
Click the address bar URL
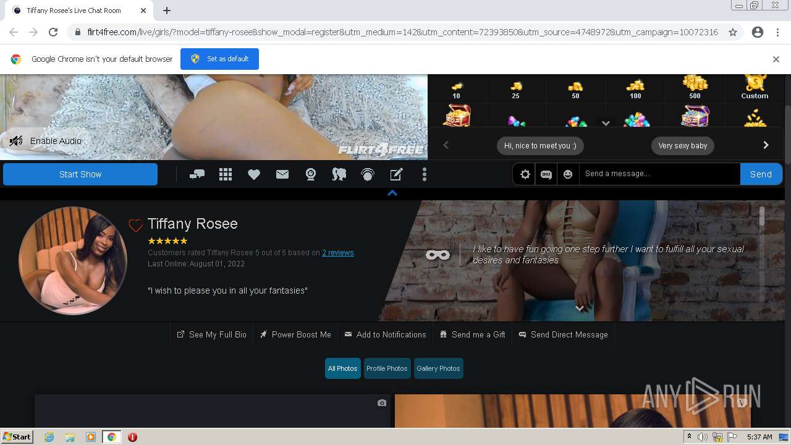coord(402,32)
